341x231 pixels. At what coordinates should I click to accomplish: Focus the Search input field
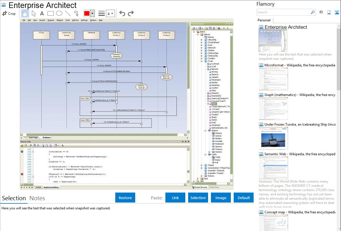(x=284, y=12)
